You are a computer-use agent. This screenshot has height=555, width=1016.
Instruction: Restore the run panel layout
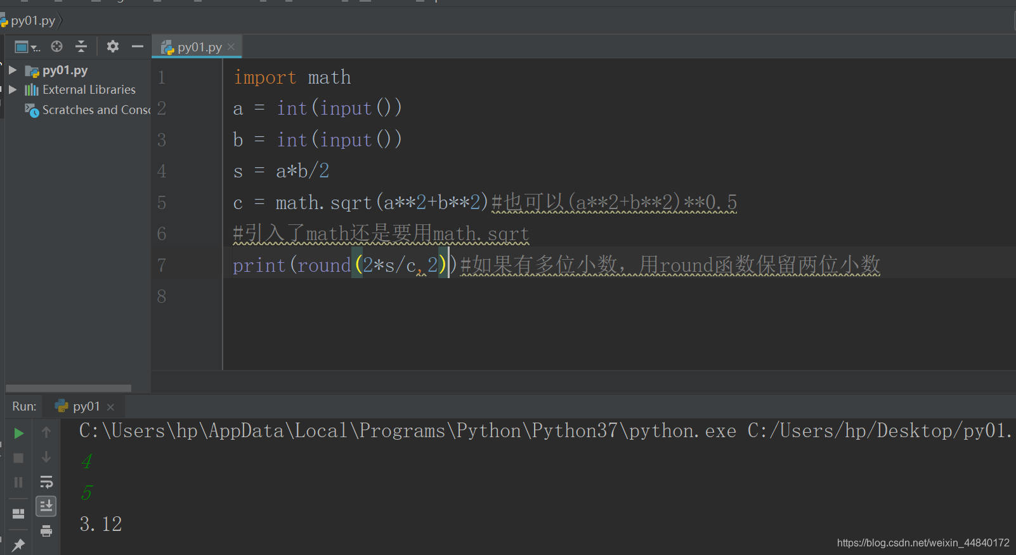click(x=18, y=514)
